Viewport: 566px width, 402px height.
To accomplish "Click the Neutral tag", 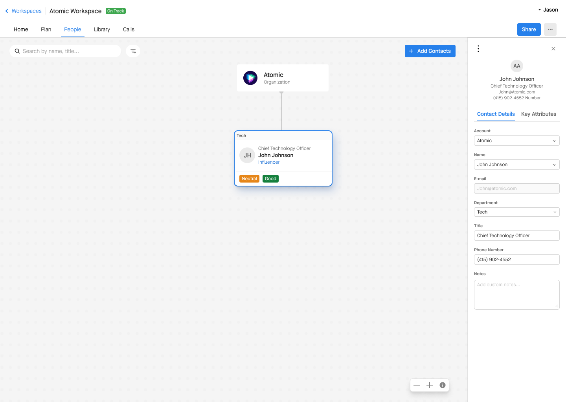I will point(249,179).
